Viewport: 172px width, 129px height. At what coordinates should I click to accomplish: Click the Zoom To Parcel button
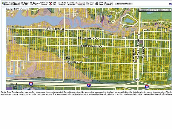point(62,4)
